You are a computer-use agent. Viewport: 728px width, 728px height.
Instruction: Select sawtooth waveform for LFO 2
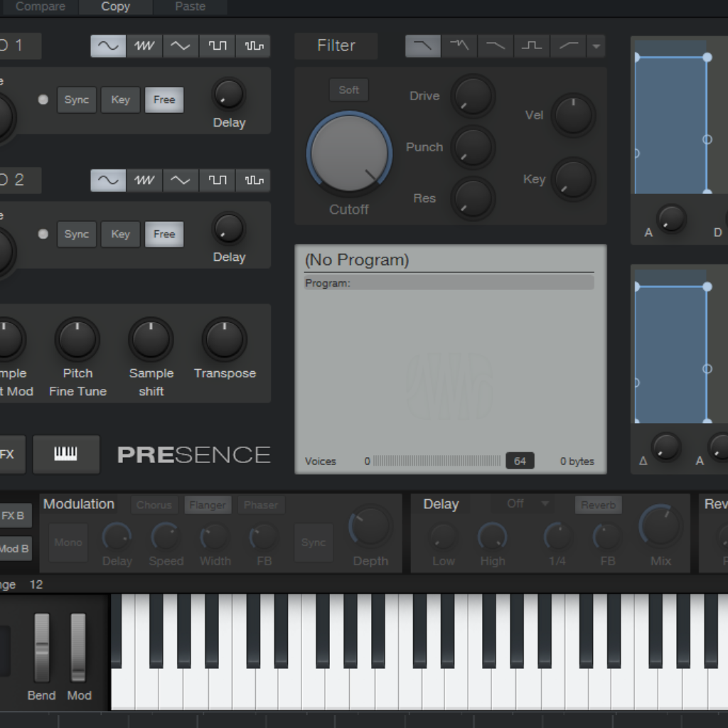click(x=144, y=180)
